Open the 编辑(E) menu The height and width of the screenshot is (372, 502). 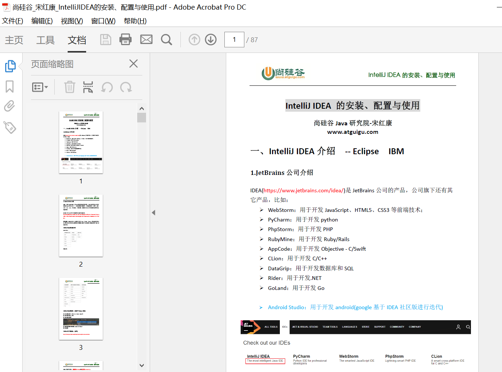[x=42, y=21]
